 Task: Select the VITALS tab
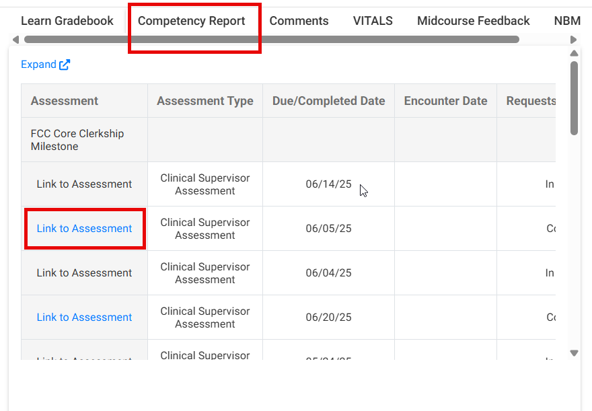(x=373, y=21)
